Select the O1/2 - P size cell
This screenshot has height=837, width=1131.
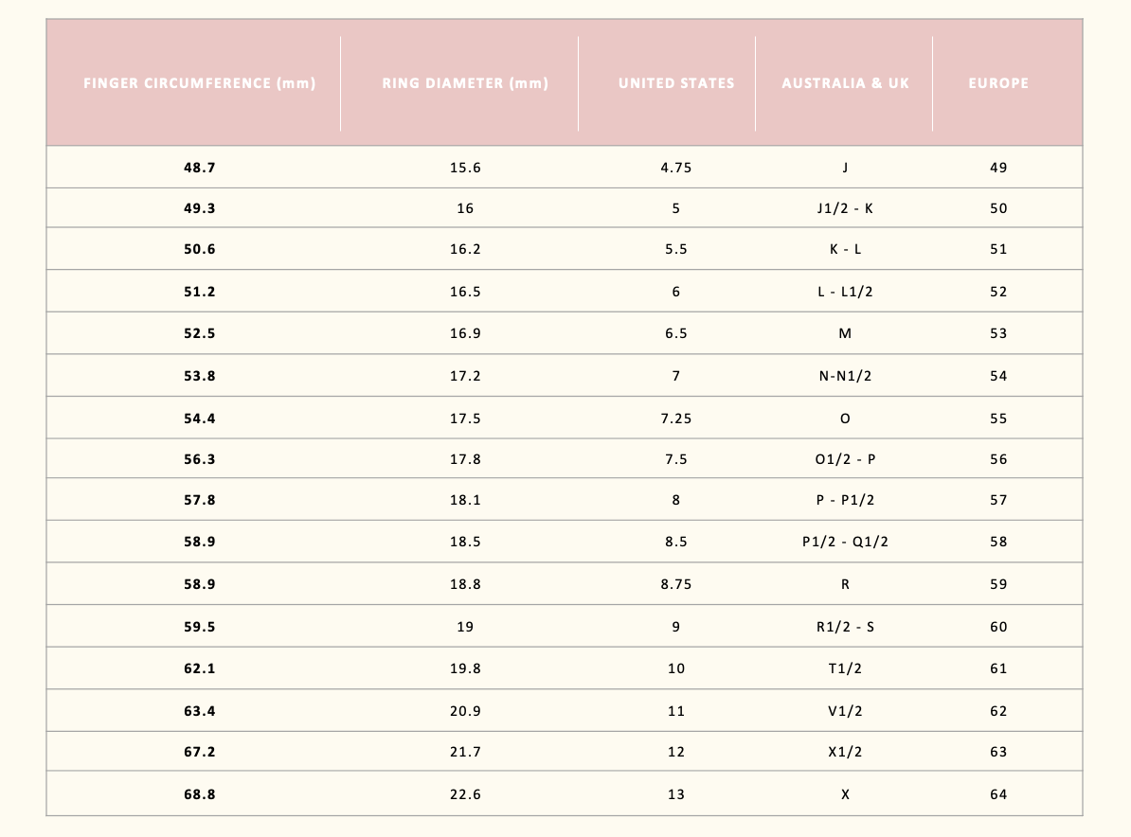845,459
